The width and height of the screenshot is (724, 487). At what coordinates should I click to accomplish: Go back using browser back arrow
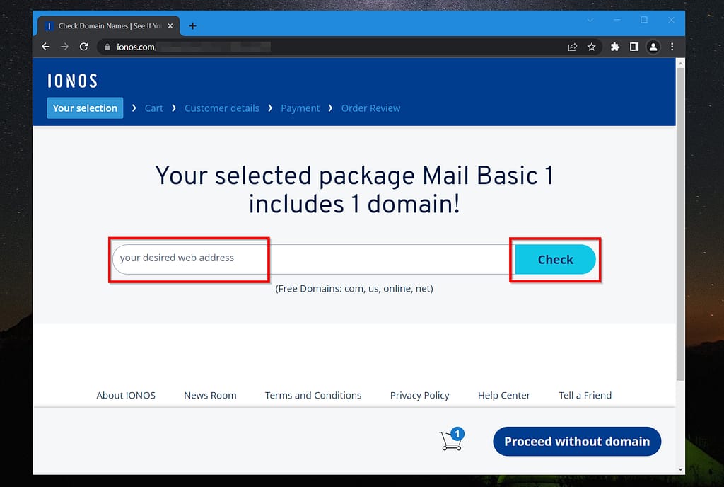point(46,47)
